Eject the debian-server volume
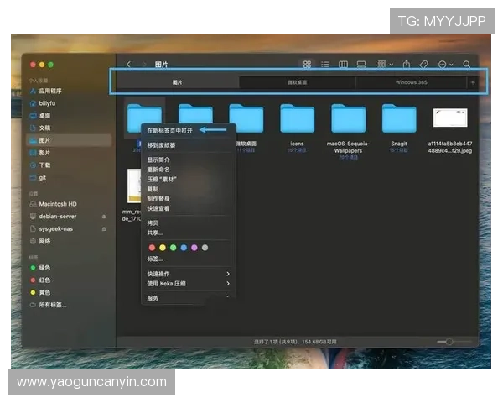This screenshot has width=503, height=403. click(104, 216)
